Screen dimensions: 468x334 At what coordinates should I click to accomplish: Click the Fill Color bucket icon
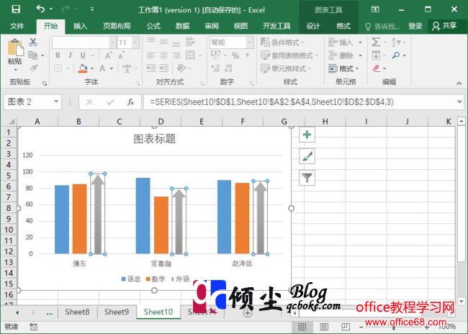tap(83, 68)
